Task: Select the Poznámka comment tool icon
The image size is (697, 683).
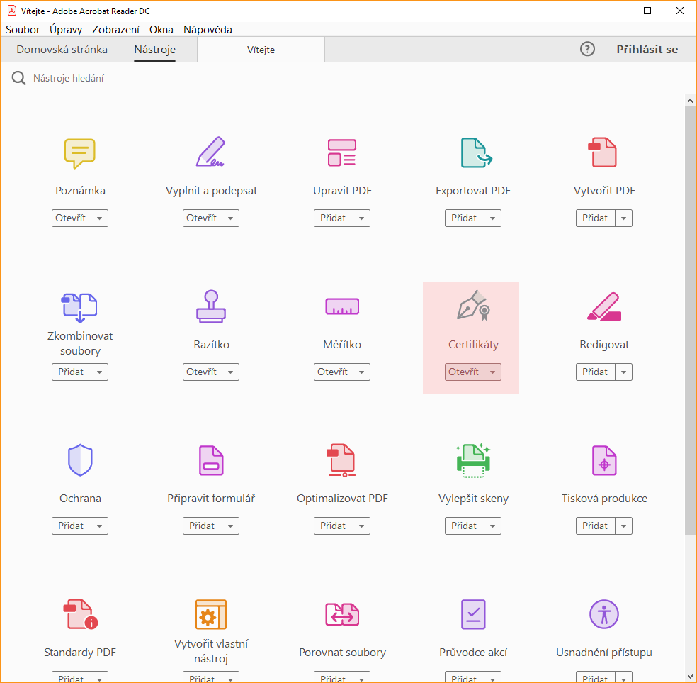Action: tap(79, 153)
